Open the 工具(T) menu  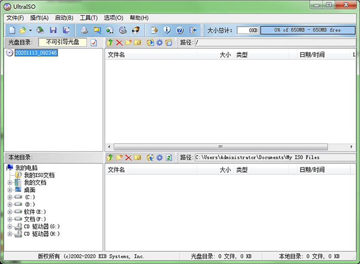[x=89, y=18]
